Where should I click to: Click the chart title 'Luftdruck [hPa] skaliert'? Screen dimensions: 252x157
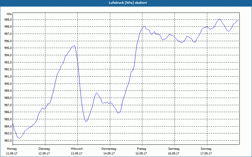tap(128, 3)
